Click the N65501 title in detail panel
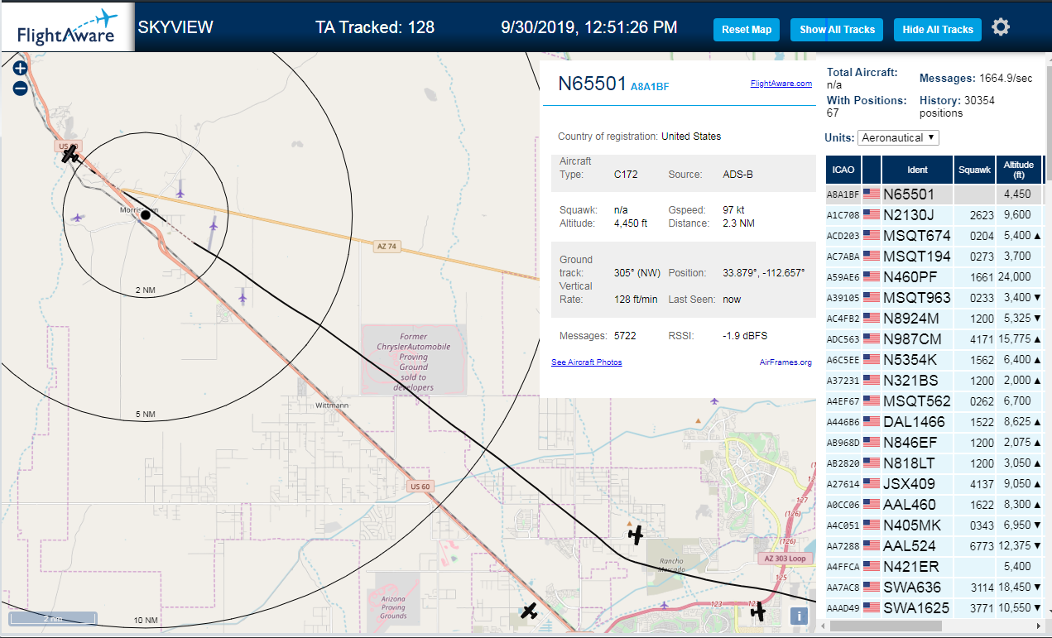Screen dimensions: 1052x638 point(592,83)
